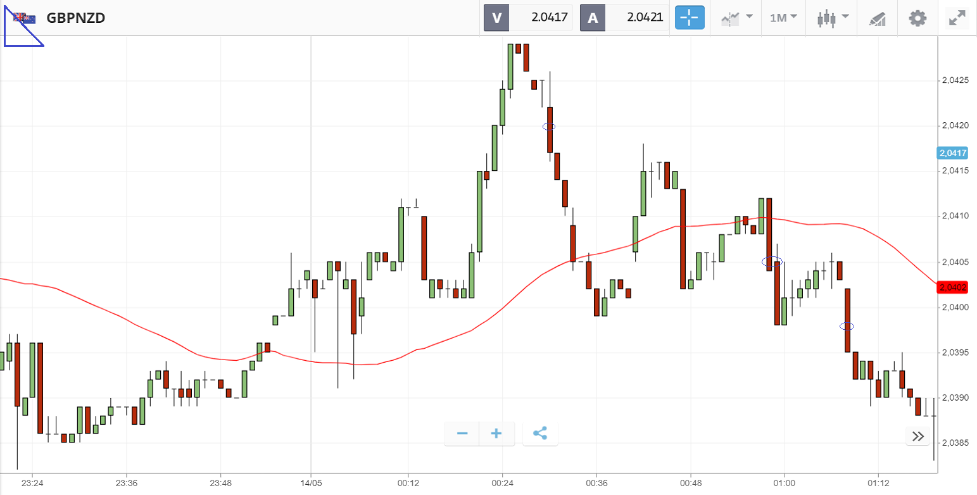Image resolution: width=977 pixels, height=495 pixels.
Task: Expand the candlestick chart type dropdown
Action: [833, 18]
